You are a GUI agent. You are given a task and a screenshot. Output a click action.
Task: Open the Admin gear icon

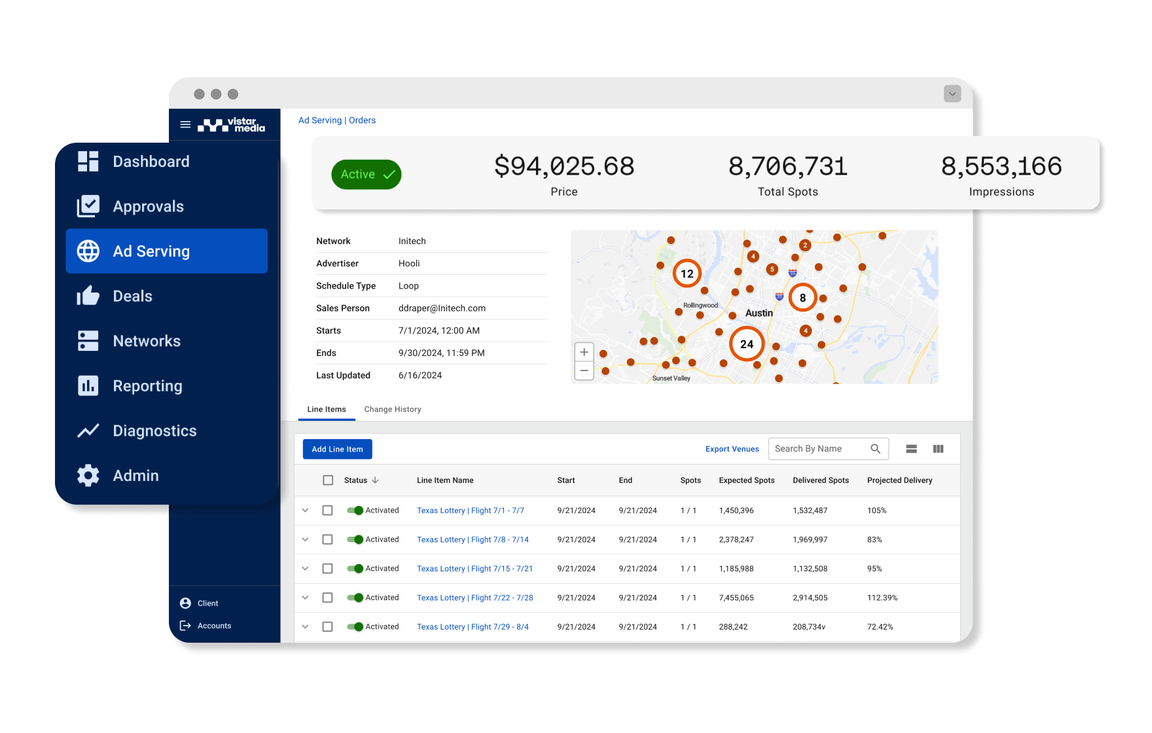coord(88,476)
